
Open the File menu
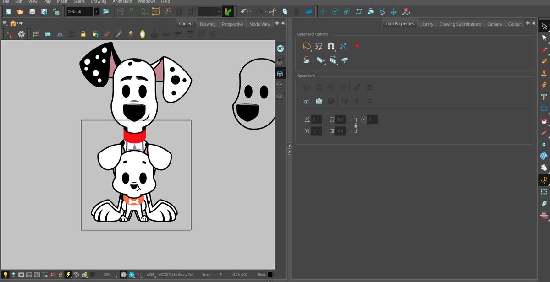coord(6,2)
